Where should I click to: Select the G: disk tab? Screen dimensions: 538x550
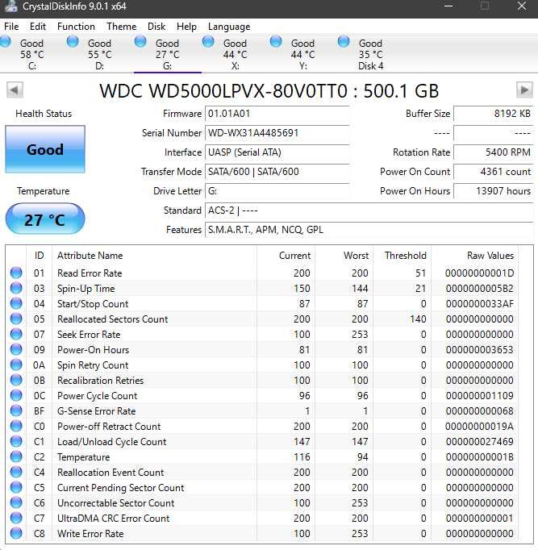168,54
